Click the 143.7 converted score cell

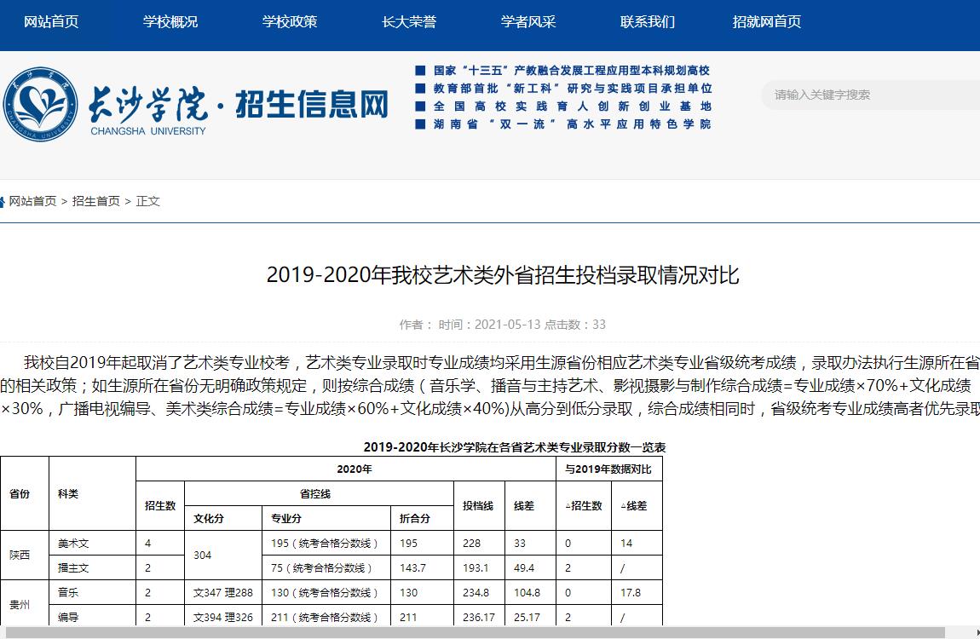click(x=423, y=567)
